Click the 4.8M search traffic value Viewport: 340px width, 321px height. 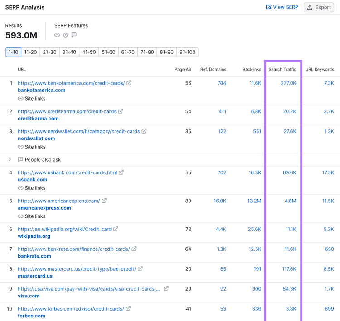290,201
